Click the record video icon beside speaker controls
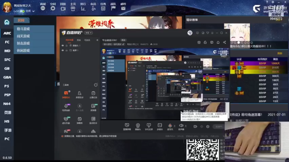The height and width of the screenshot is (162, 289). coord(195,127)
